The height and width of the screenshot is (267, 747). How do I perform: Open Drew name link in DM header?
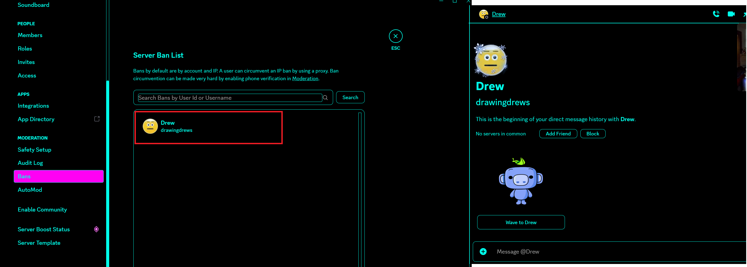498,14
